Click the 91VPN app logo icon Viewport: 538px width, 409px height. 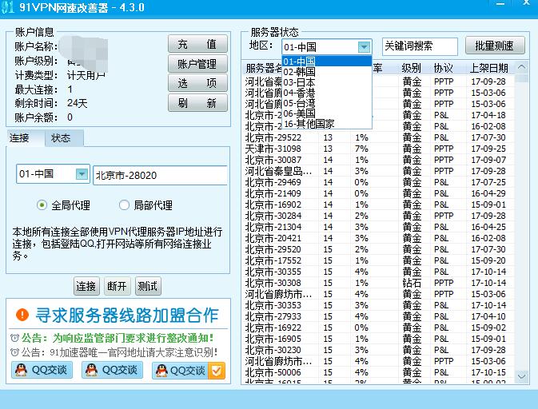7,7
